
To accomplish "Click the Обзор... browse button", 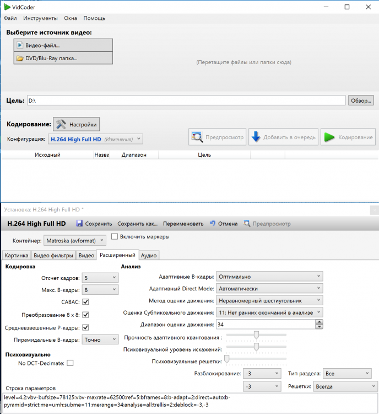I will pyautogui.click(x=361, y=100).
